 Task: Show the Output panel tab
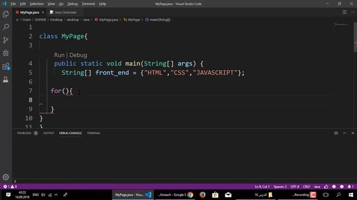(x=49, y=133)
